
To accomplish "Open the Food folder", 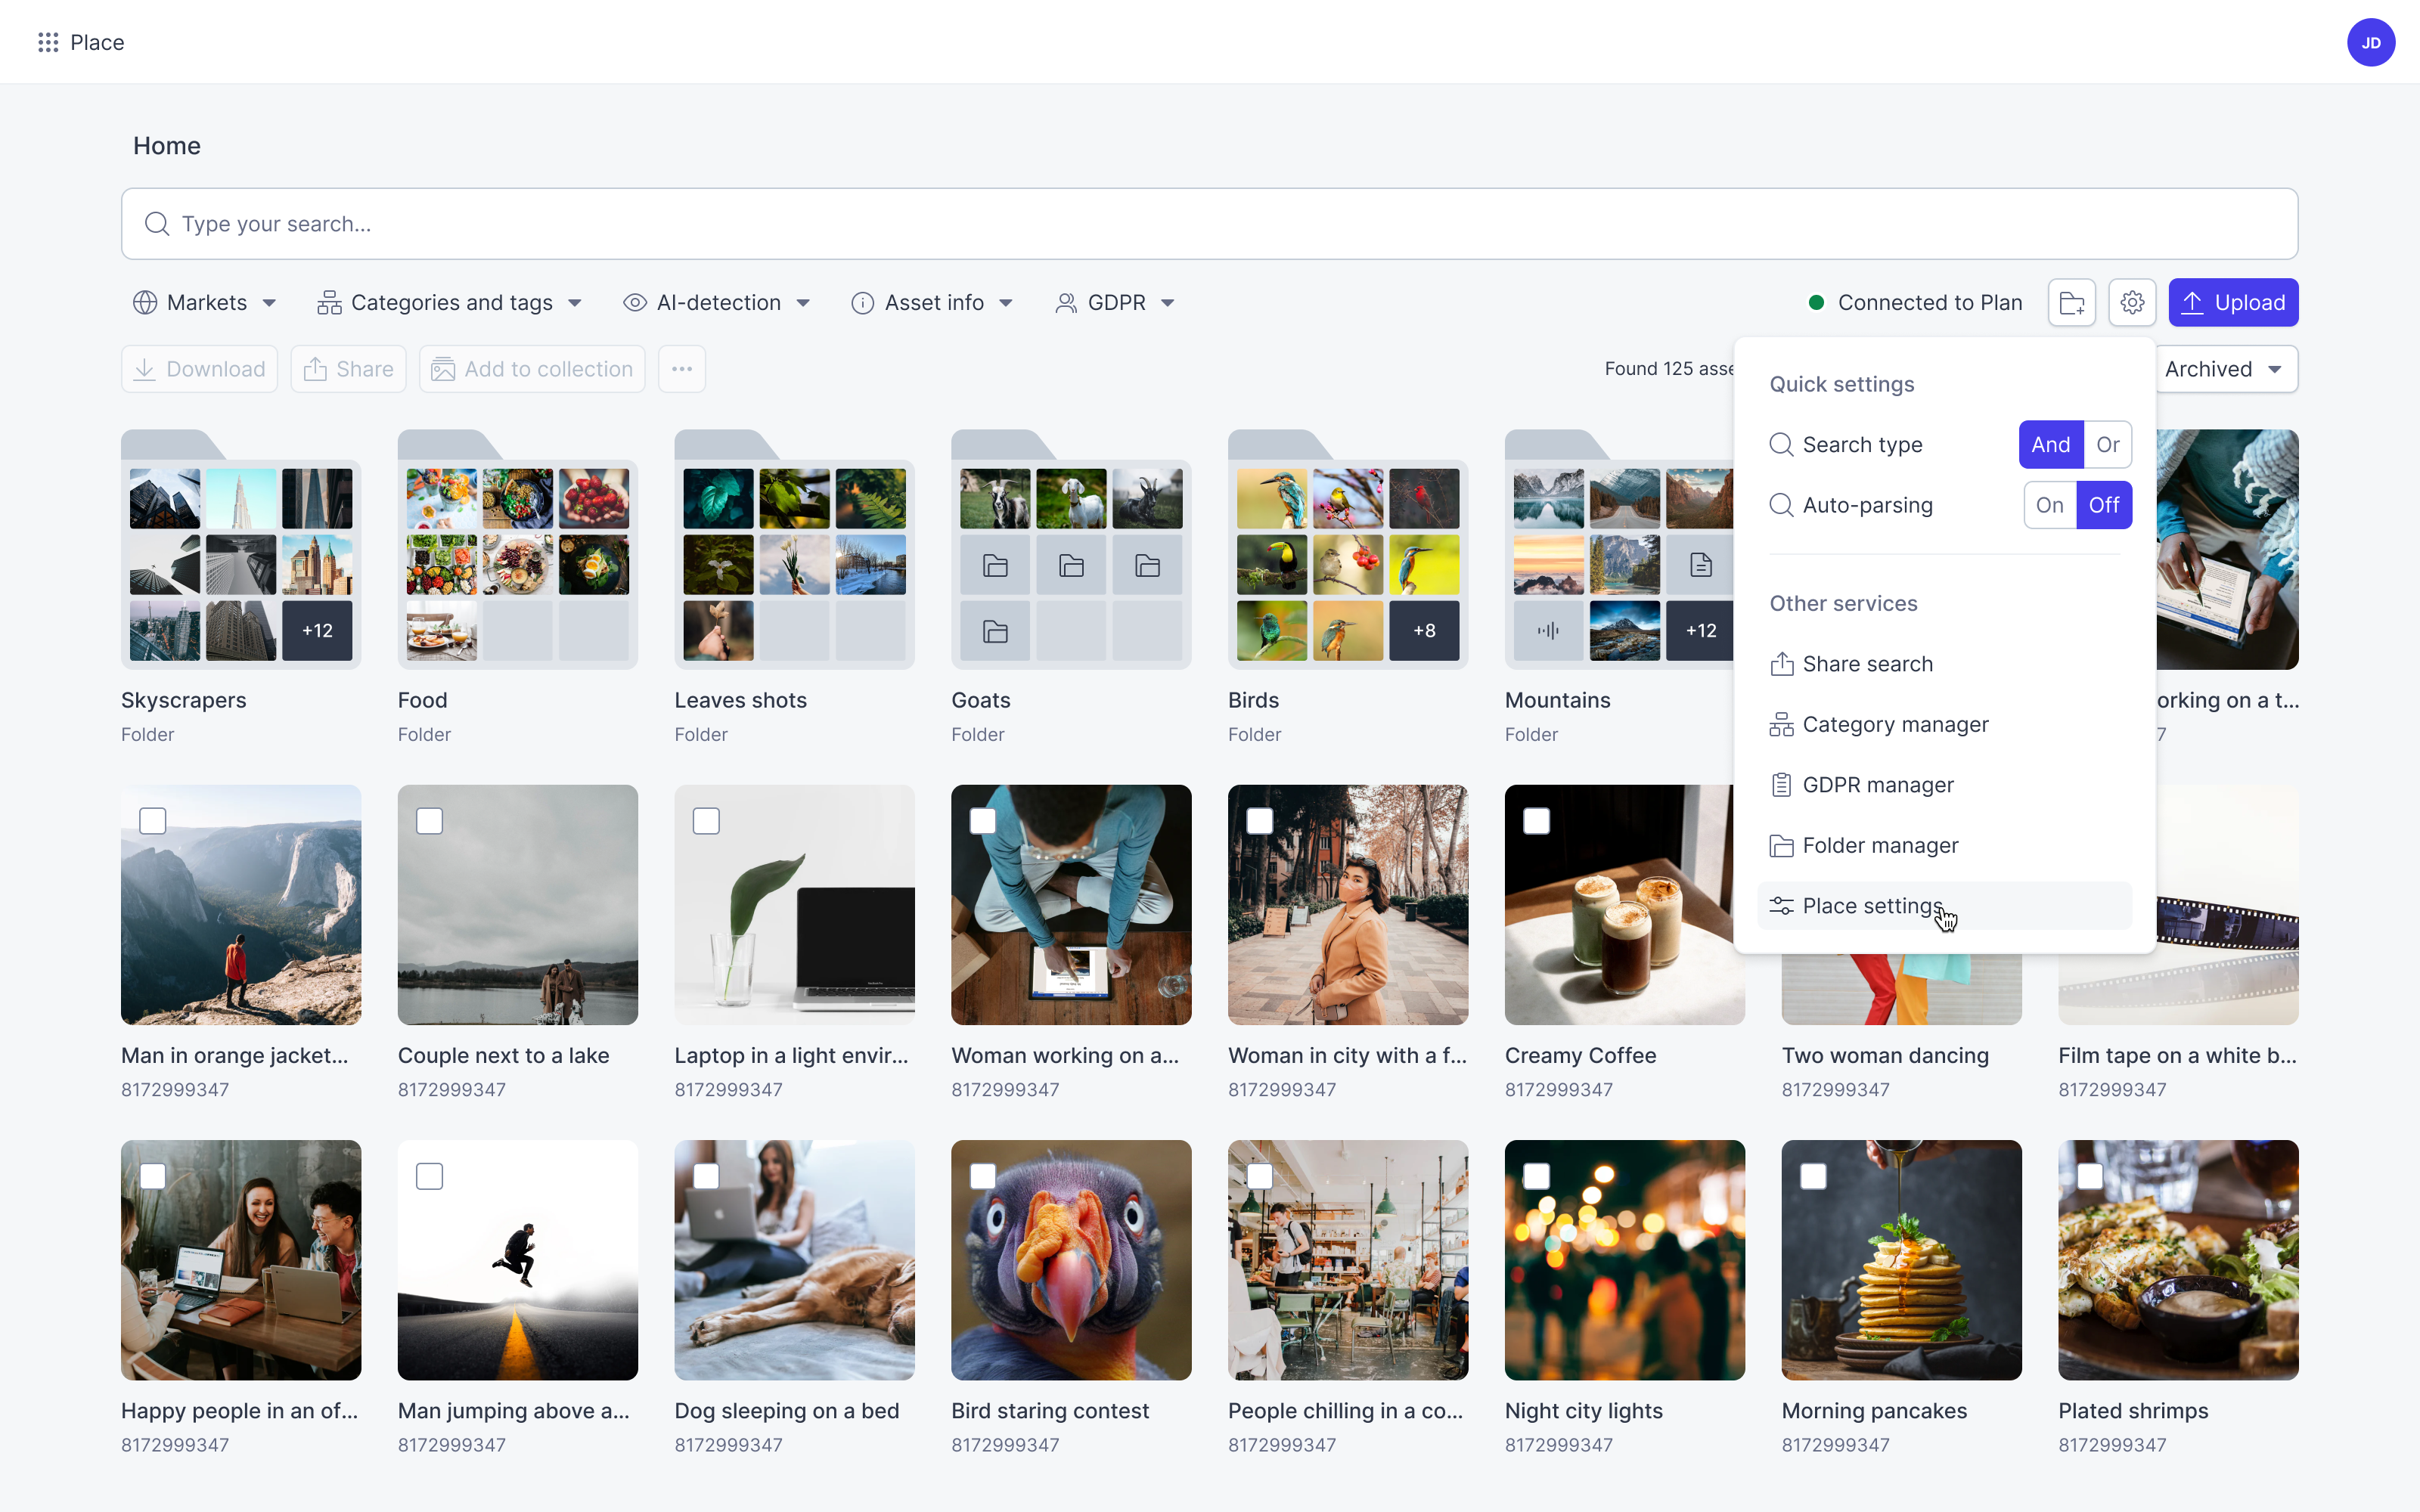I will (x=517, y=550).
